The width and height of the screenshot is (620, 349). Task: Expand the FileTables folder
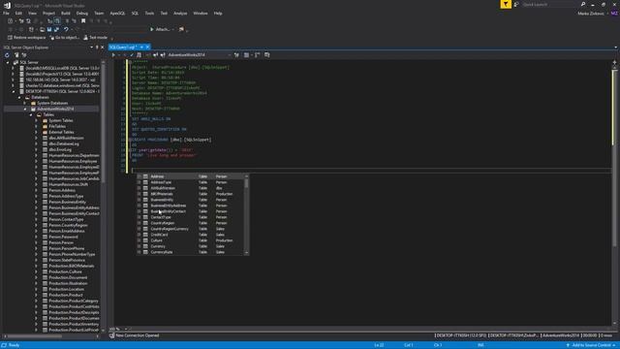click(x=37, y=127)
